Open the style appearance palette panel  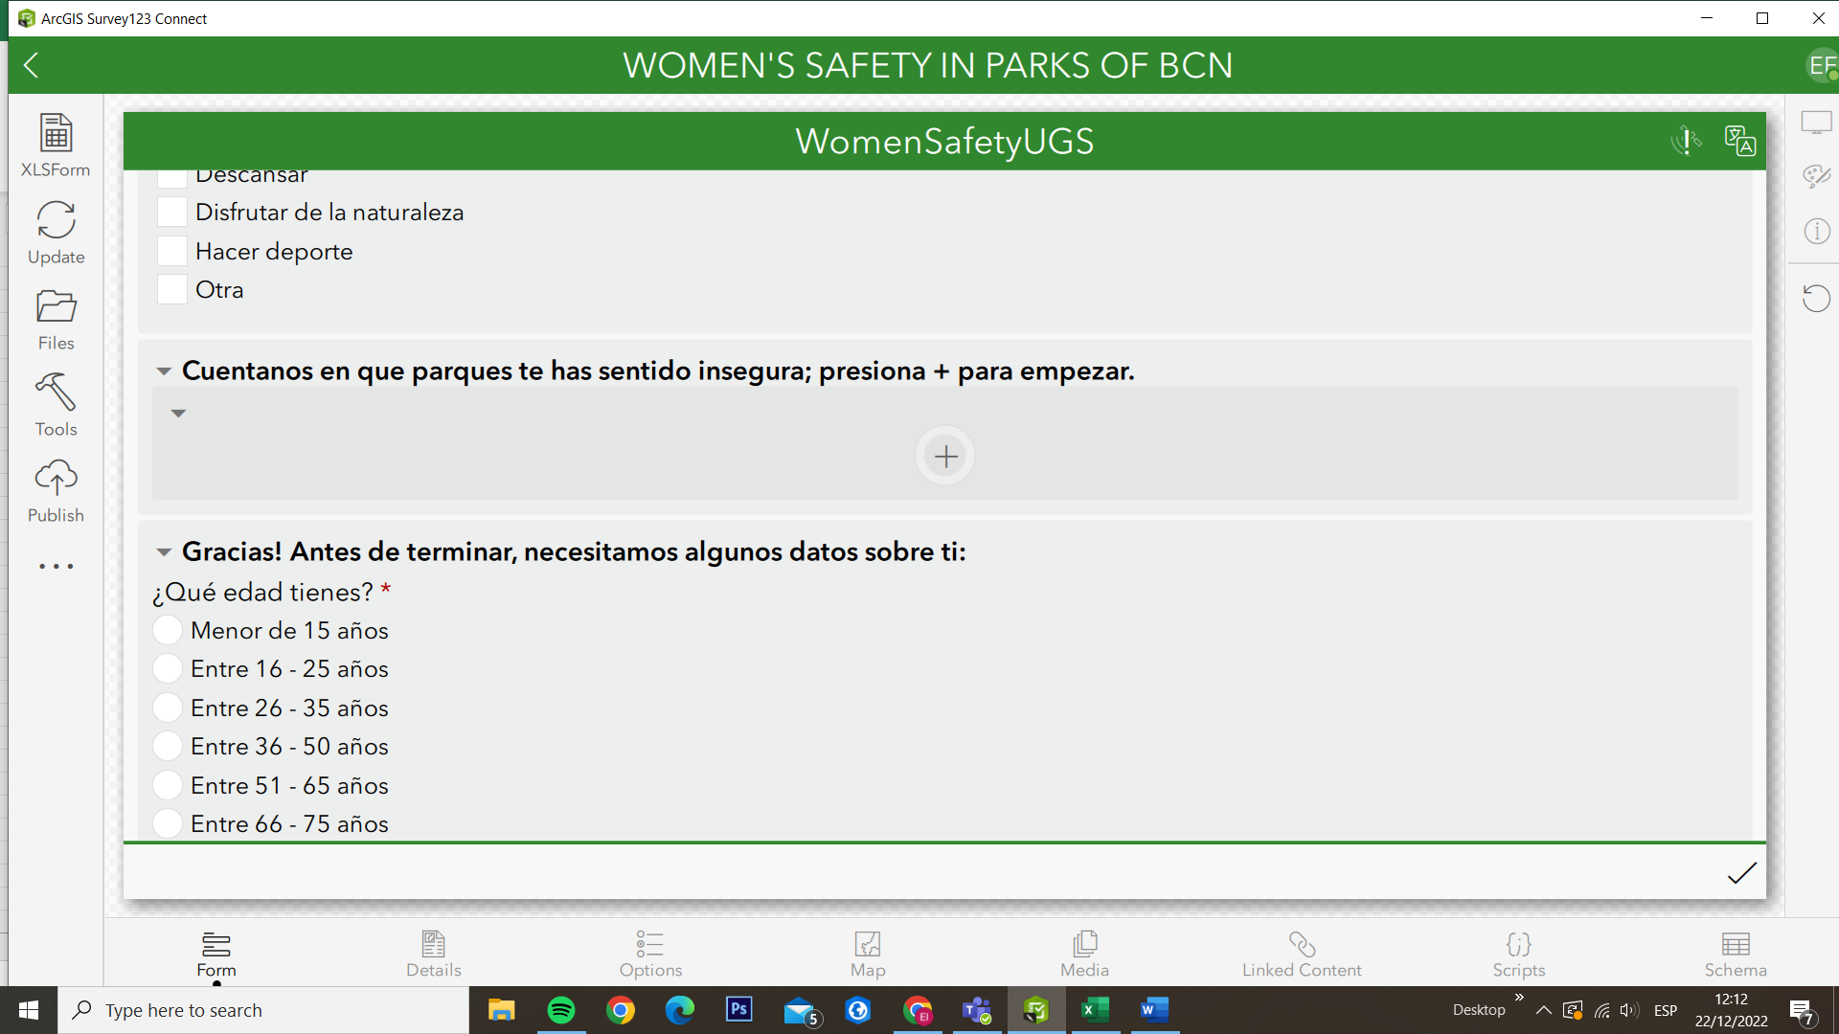coord(1816,176)
